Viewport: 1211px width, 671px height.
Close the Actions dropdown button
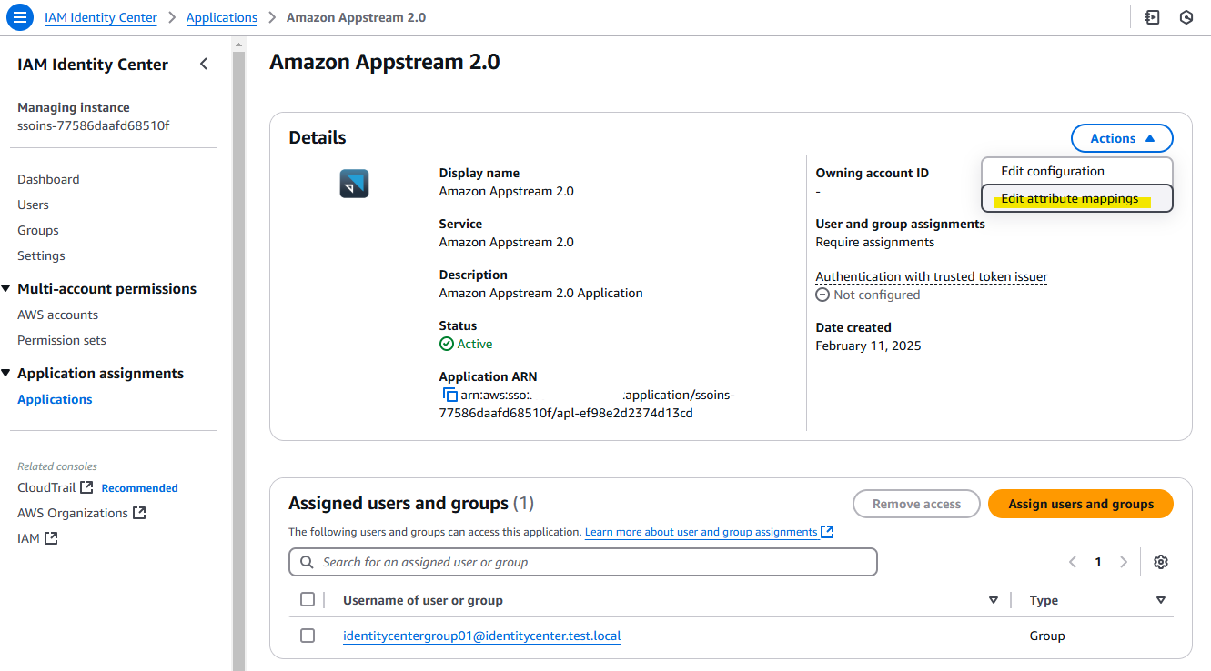point(1122,138)
